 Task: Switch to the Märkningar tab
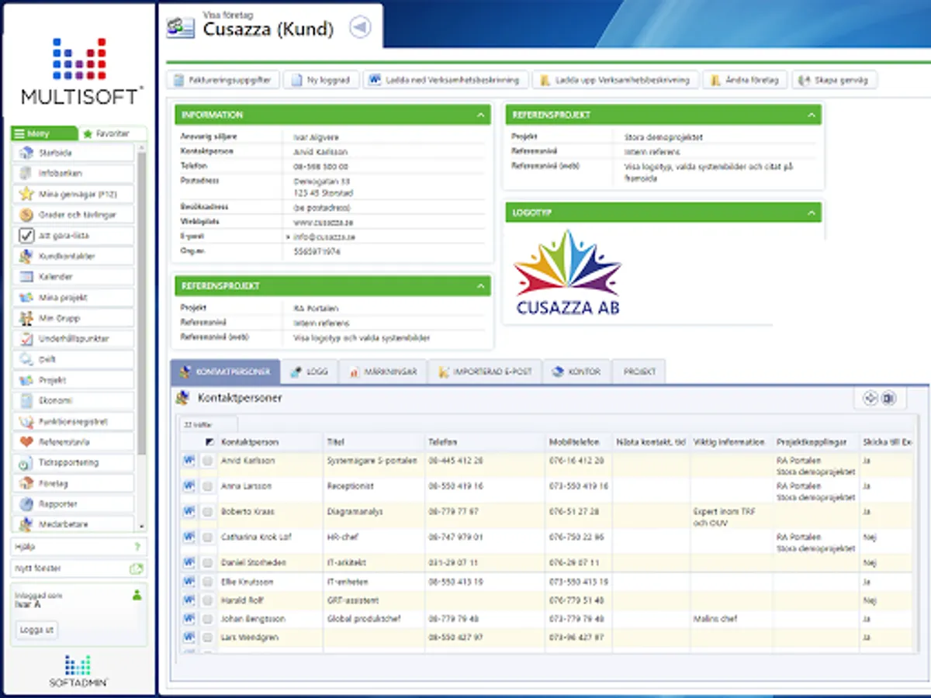pyautogui.click(x=382, y=371)
